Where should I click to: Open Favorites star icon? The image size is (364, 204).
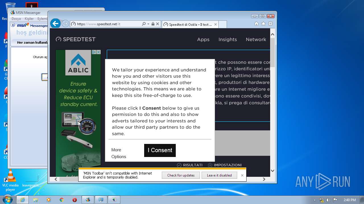(x=263, y=24)
